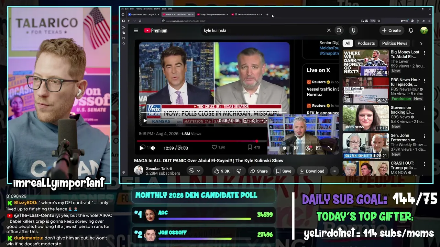Open the browser Bookmarks menu
Viewport: 440px width, 247px height.
pos(148,9)
